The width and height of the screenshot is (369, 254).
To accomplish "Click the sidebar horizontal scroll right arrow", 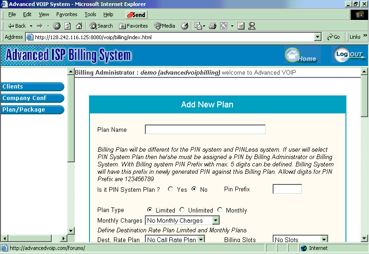I will (63, 238).
